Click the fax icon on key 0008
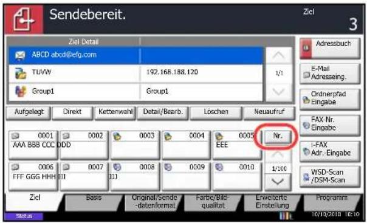The height and width of the screenshot is (223, 367). [117, 167]
